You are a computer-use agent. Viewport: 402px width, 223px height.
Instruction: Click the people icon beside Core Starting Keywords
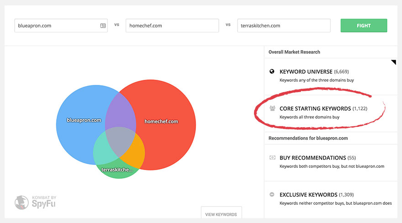tap(272, 108)
